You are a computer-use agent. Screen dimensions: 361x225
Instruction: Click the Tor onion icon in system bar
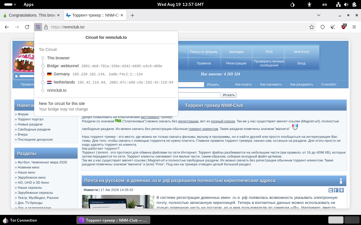tap(292, 4)
